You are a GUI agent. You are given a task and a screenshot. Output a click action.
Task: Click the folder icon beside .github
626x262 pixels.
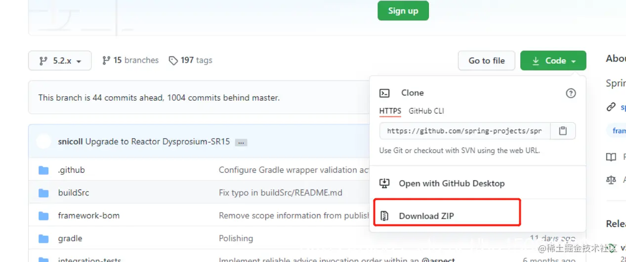point(43,170)
